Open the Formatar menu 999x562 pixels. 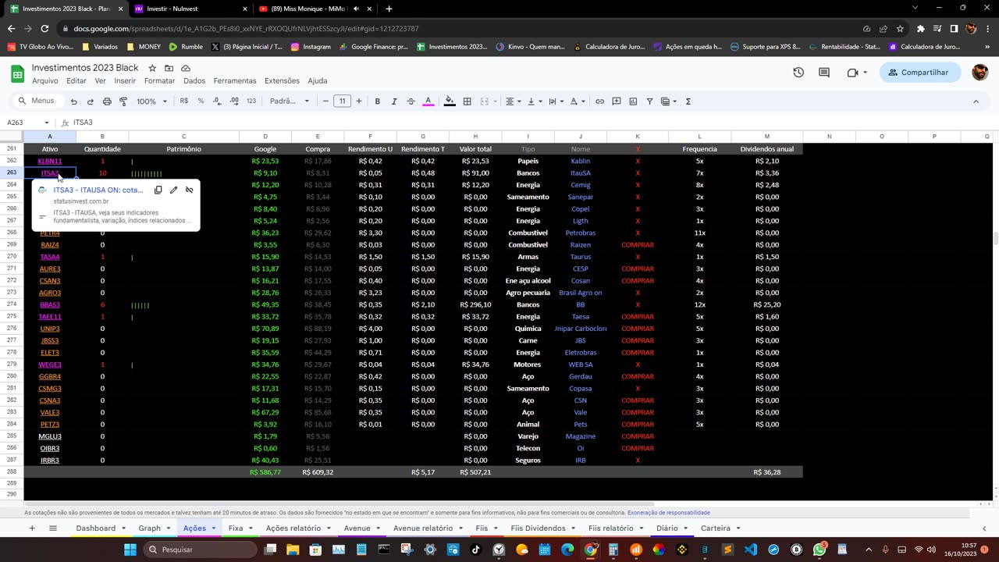159,81
